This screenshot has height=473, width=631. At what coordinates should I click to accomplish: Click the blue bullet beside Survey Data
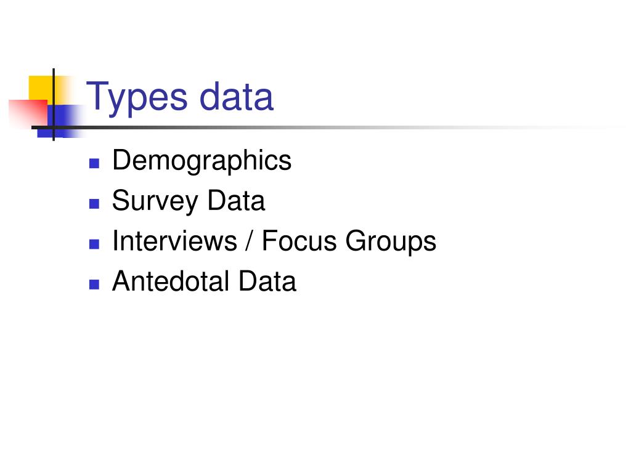(94, 203)
